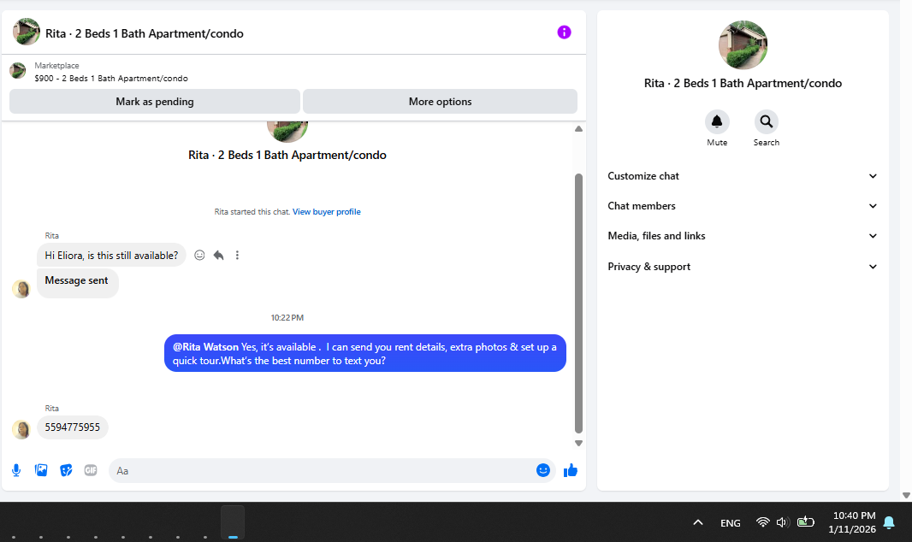Screen dimensions: 912x542
Task: Reply to "is this still available?" message
Action: coord(219,255)
